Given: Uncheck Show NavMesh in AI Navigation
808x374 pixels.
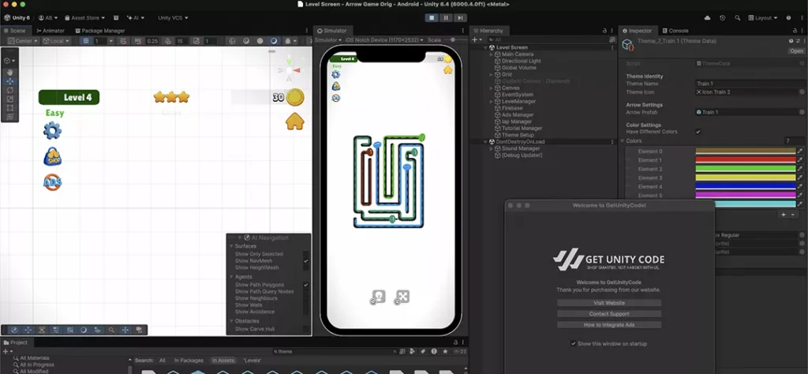Looking at the screenshot, I should pyautogui.click(x=305, y=261).
